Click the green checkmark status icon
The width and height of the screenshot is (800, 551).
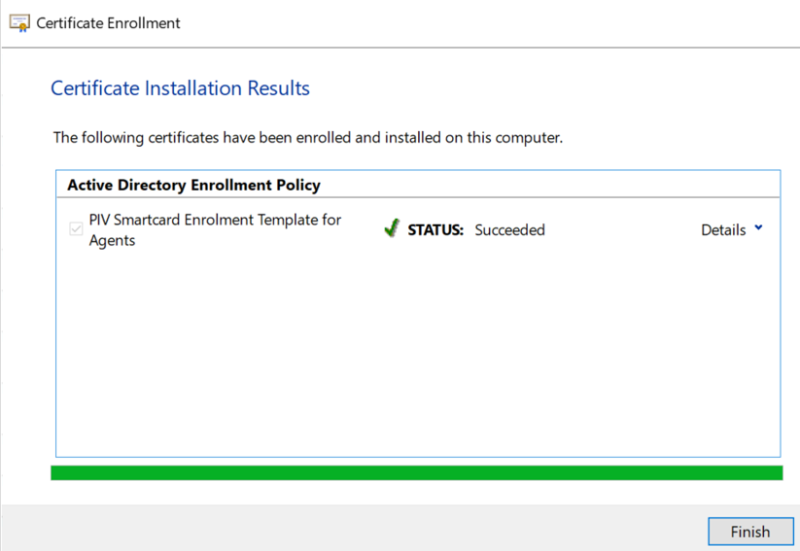click(x=392, y=229)
